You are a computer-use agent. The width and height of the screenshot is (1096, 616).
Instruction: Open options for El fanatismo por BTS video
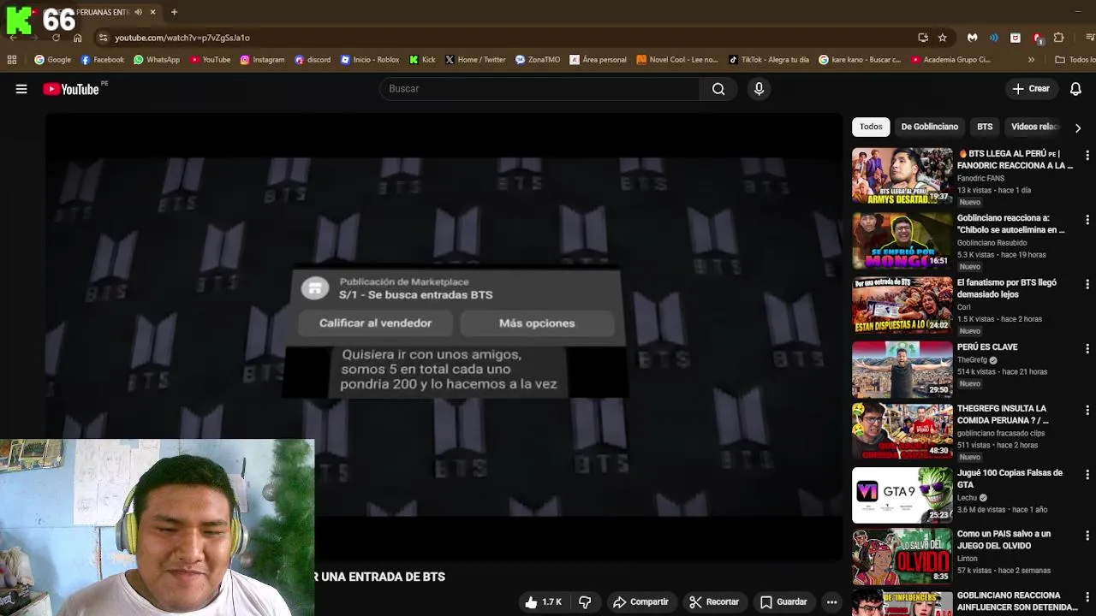tap(1087, 284)
